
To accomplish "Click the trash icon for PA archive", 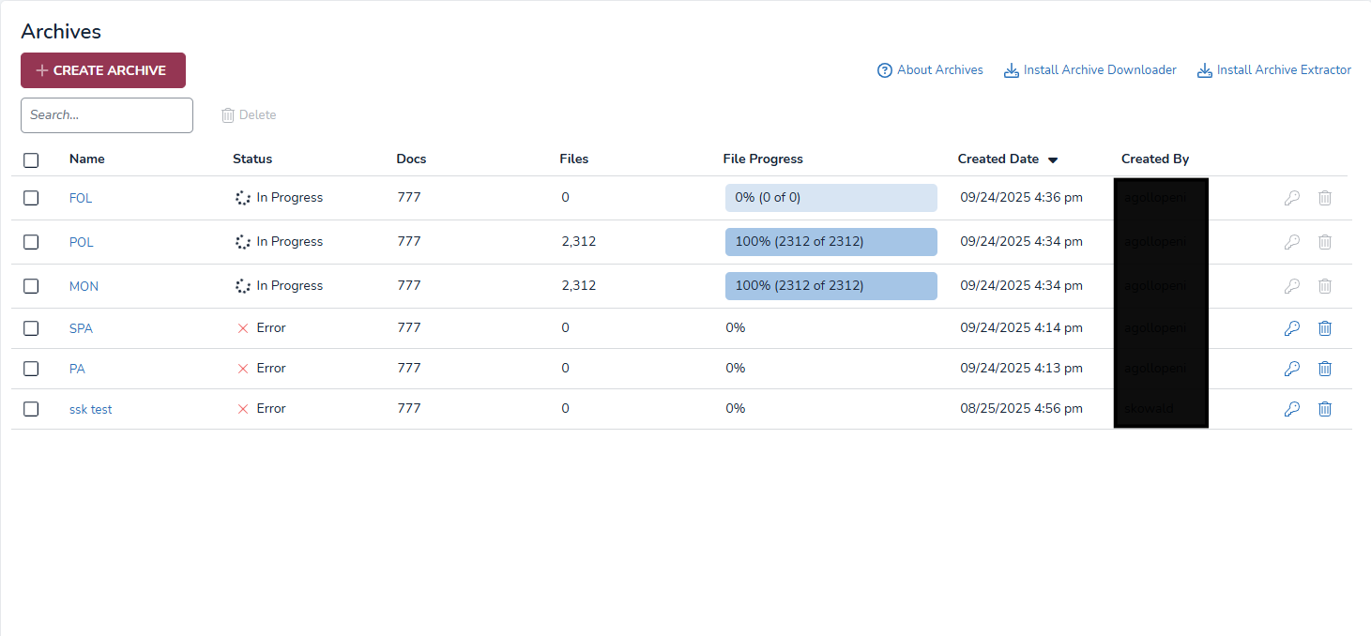I will pos(1324,369).
